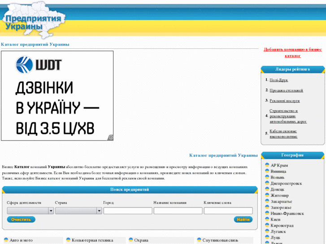The height and width of the screenshot is (244, 326).
Task: Open Добавить компанию в бизнес каталог link
Action: tap(293, 52)
